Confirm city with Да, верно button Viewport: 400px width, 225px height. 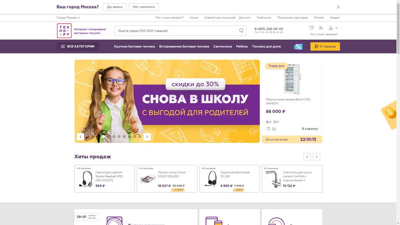115,7
